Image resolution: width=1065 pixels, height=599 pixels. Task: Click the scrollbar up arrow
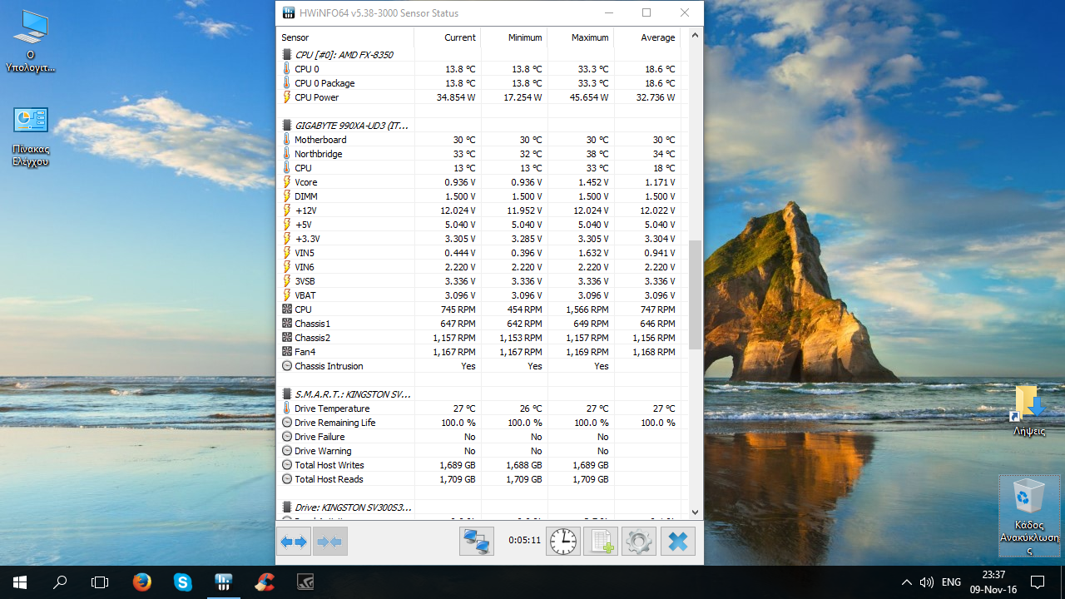[696, 36]
